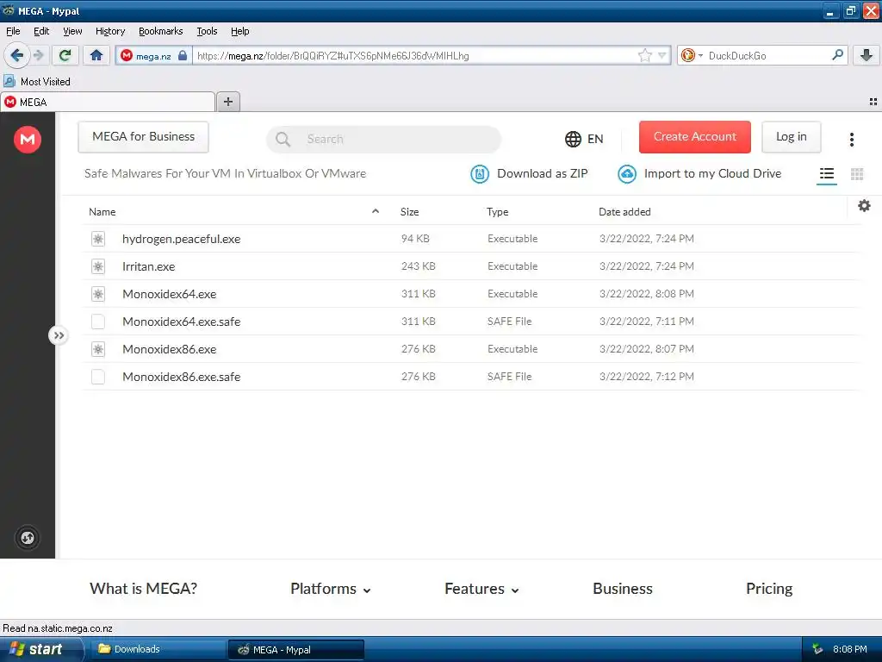The width and height of the screenshot is (882, 662).
Task: Open column settings with the gear icon
Action: [864, 206]
